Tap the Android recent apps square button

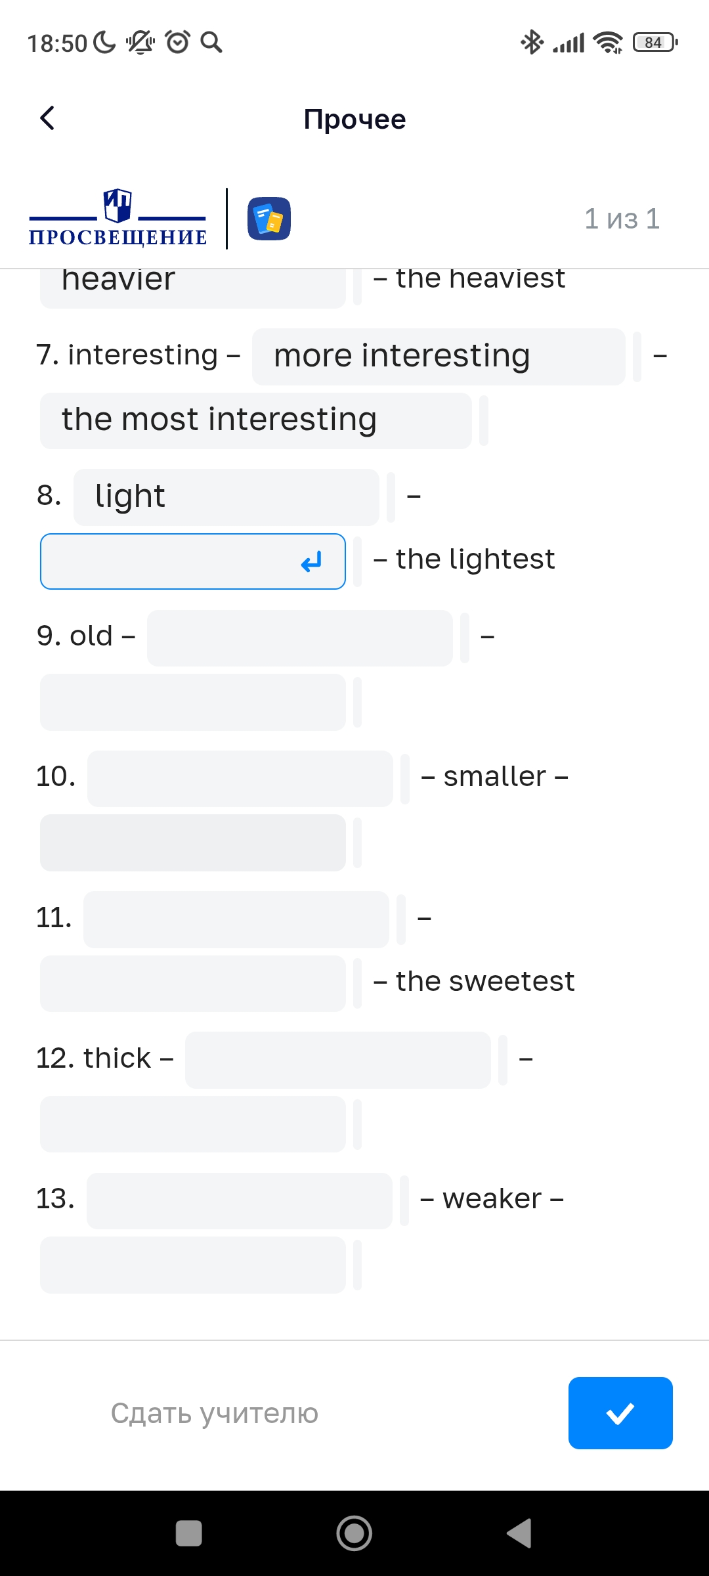pyautogui.click(x=189, y=1533)
